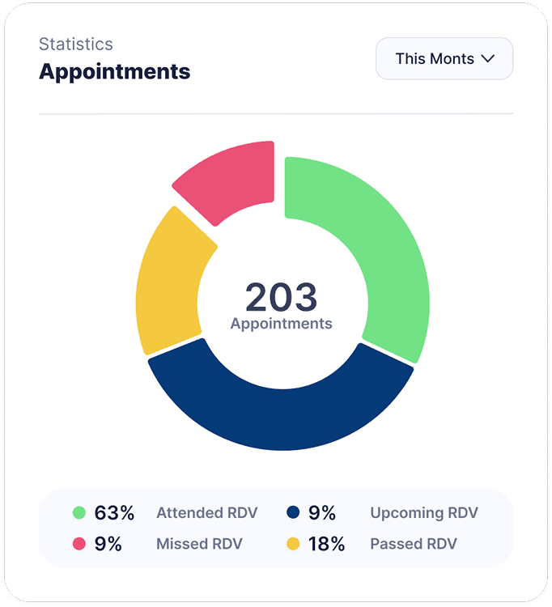Click the Statistics label above the title

[x=76, y=45]
